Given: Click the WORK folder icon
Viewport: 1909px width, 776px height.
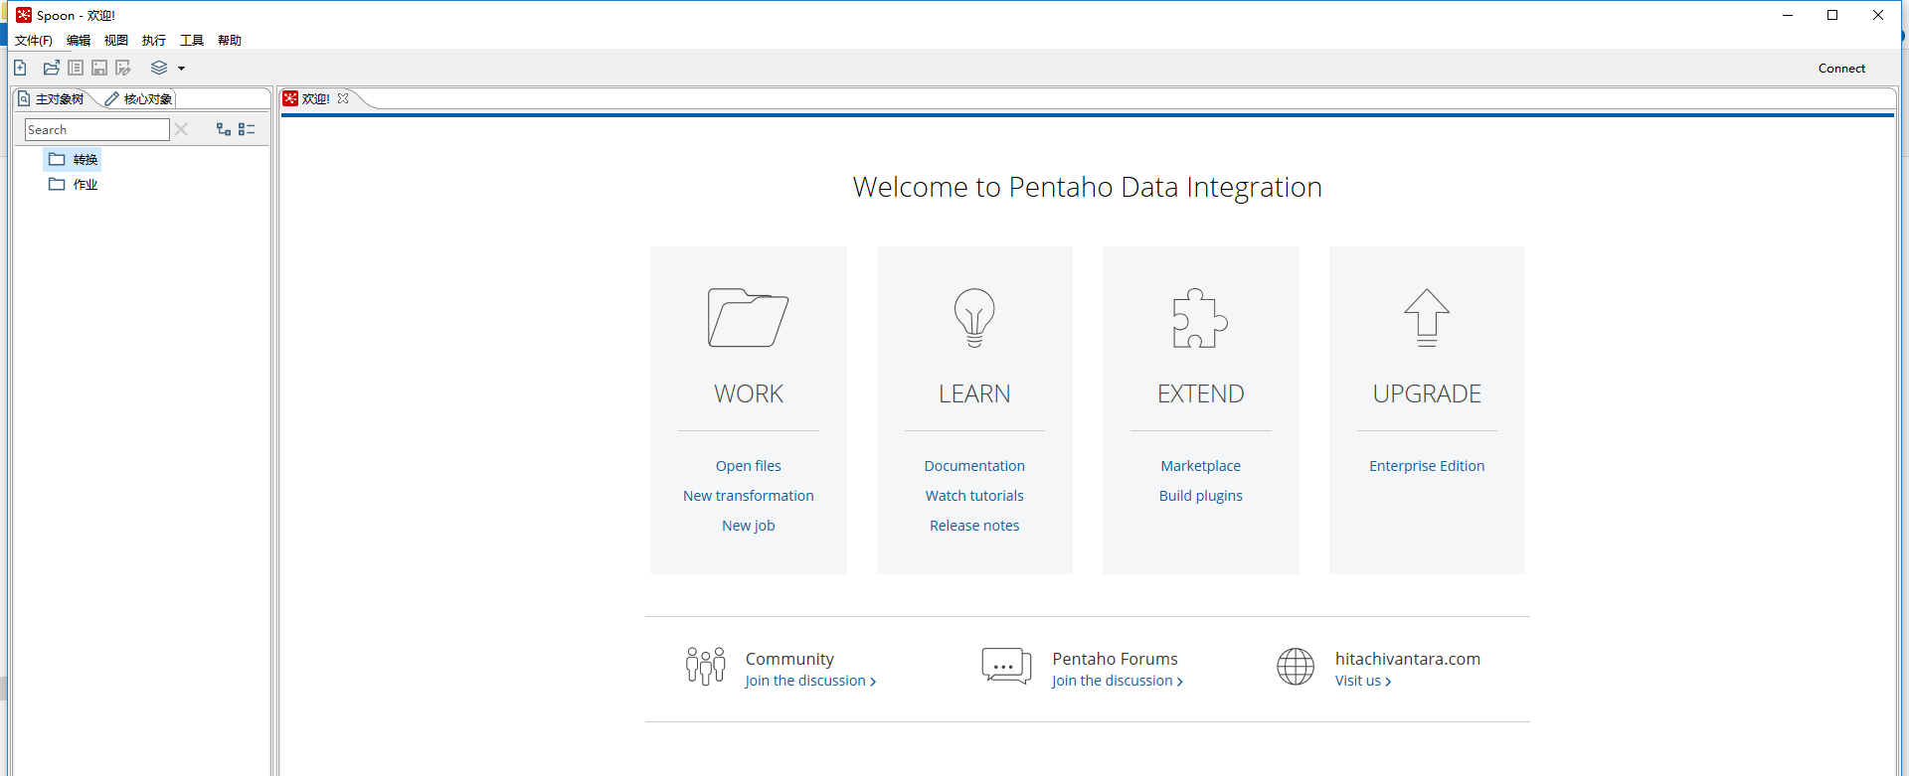Looking at the screenshot, I should (x=748, y=318).
